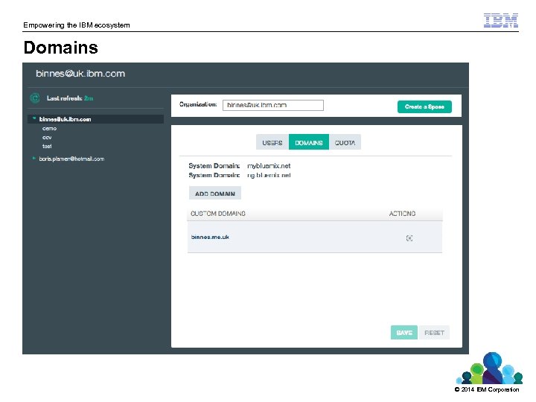Image resolution: width=536 pixels, height=402 pixels.
Task: Focus the Organization name input field
Action: (x=273, y=105)
